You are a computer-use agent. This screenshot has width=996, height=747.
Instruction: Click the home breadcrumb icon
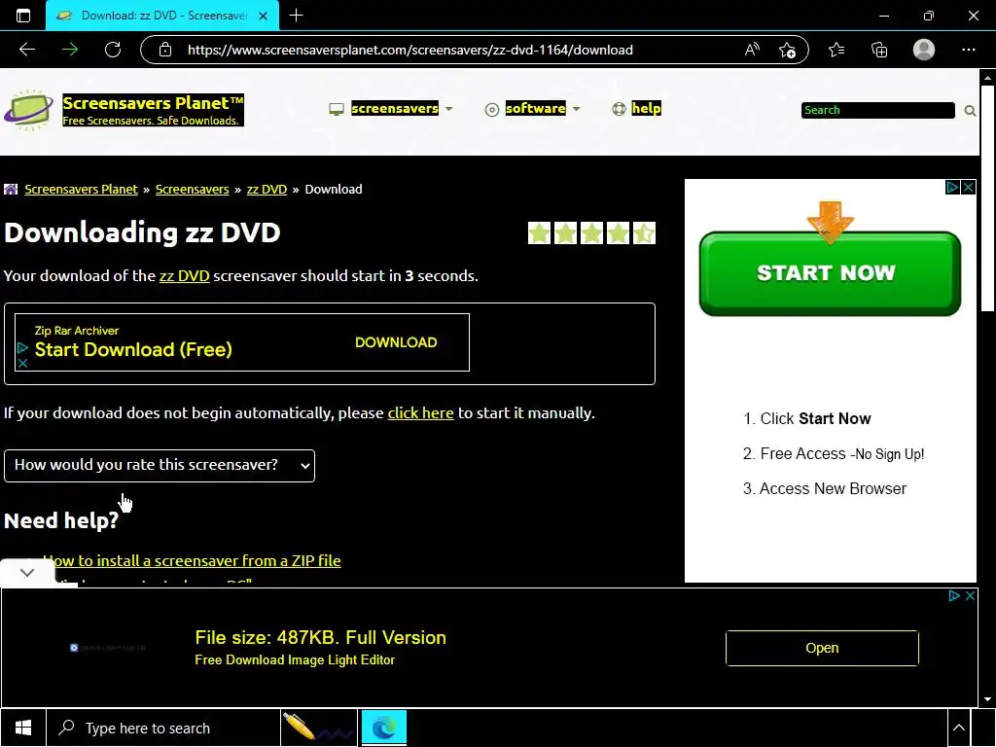(11, 190)
